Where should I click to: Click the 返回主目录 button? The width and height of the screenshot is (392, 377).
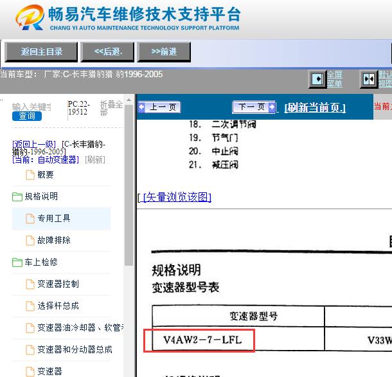[41, 52]
